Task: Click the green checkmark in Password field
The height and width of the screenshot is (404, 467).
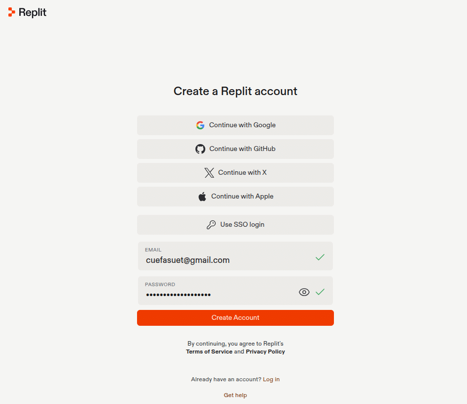Action: point(320,292)
